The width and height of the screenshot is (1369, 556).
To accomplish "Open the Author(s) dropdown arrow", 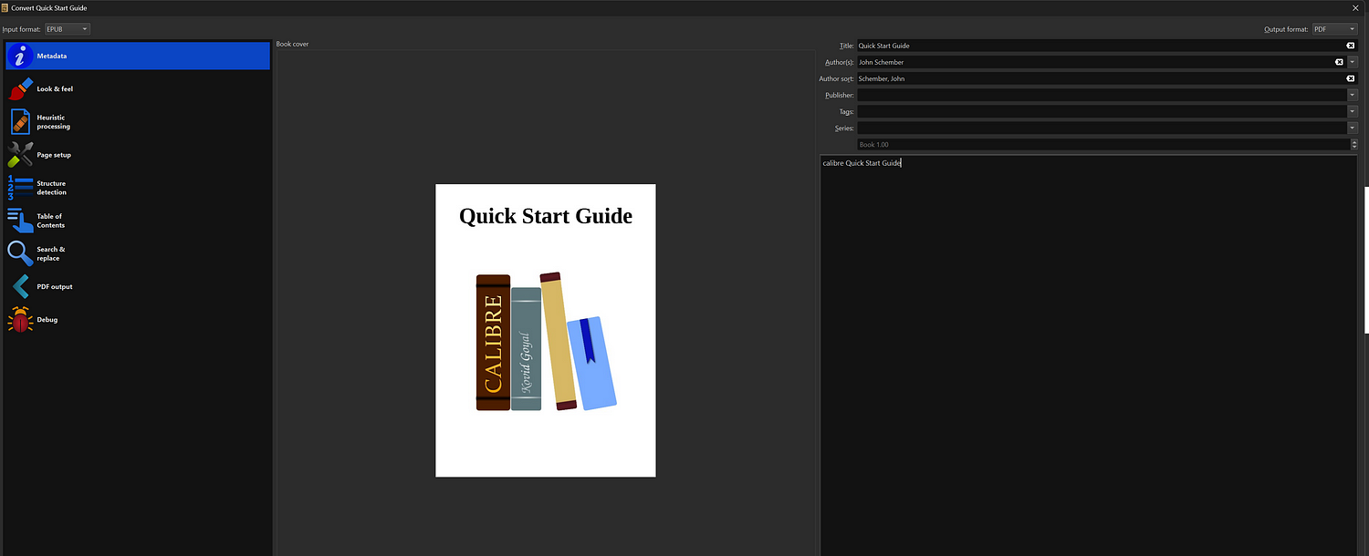I will click(x=1353, y=62).
